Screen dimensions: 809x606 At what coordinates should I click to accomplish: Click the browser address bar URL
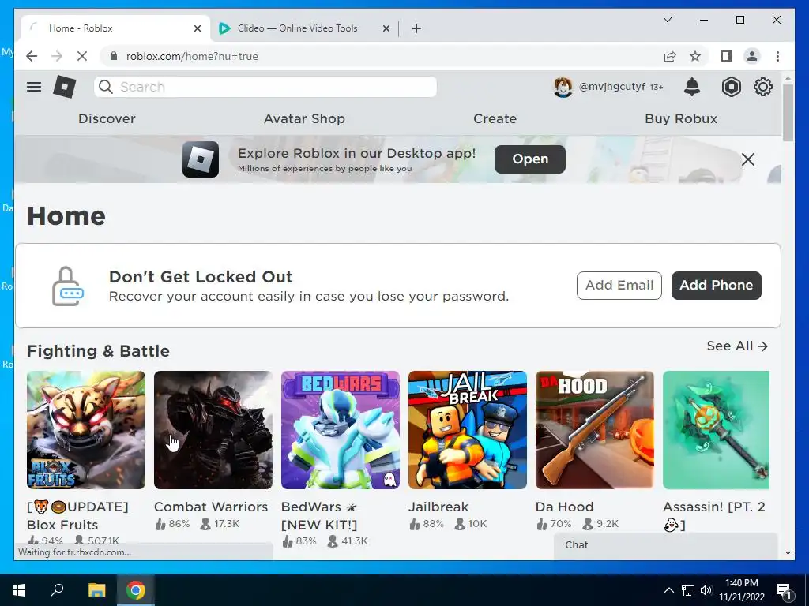click(192, 56)
